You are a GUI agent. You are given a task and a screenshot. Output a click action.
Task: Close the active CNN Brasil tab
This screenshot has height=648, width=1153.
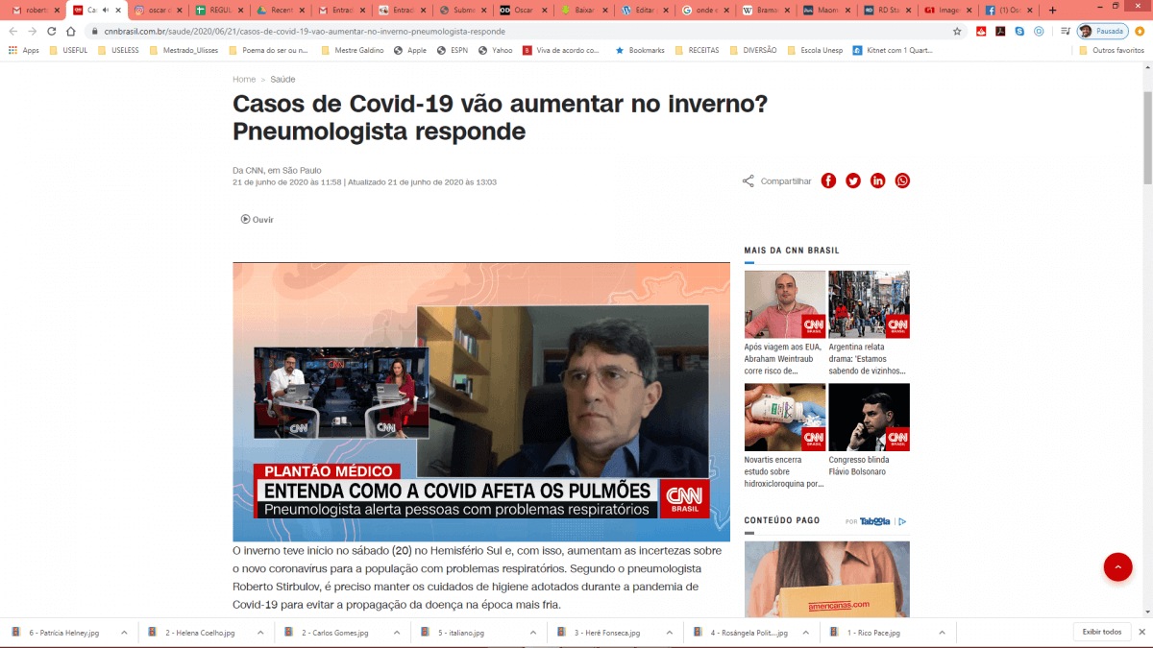tap(117, 11)
